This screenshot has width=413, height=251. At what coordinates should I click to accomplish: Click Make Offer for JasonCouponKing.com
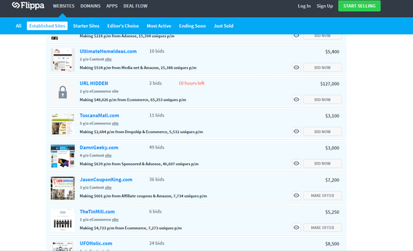pos(322,195)
